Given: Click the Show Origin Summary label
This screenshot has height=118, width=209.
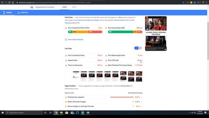Looking at the screenshot, I should tap(75, 40).
